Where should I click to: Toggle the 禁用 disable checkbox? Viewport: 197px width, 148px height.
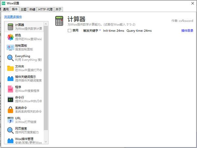(x=70, y=31)
